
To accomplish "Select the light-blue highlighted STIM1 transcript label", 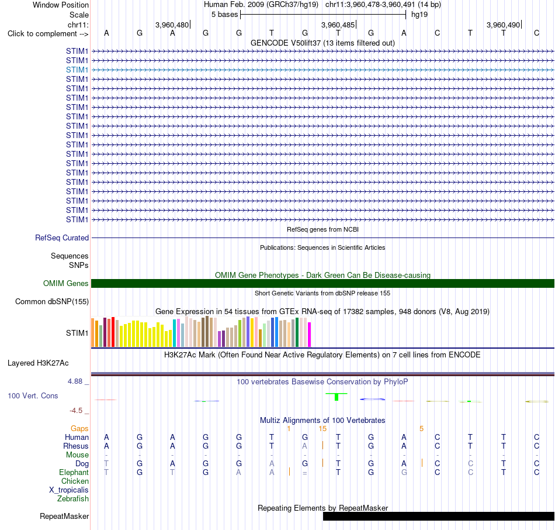I will 77,70.
